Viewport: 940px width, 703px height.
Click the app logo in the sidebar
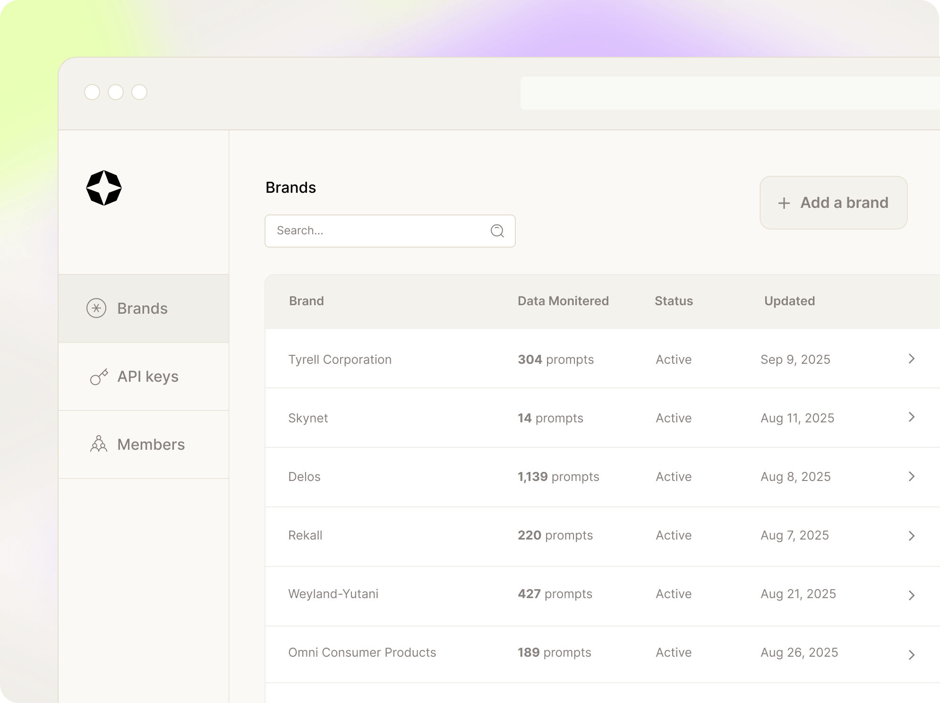click(103, 188)
